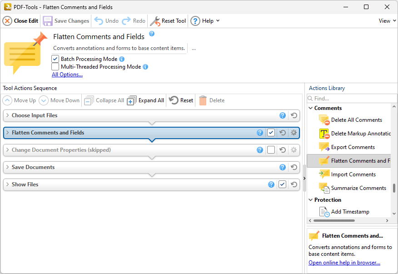Image resolution: width=398 pixels, height=274 pixels.
Task: Click Save Changes in toolbar
Action: [x=66, y=21]
